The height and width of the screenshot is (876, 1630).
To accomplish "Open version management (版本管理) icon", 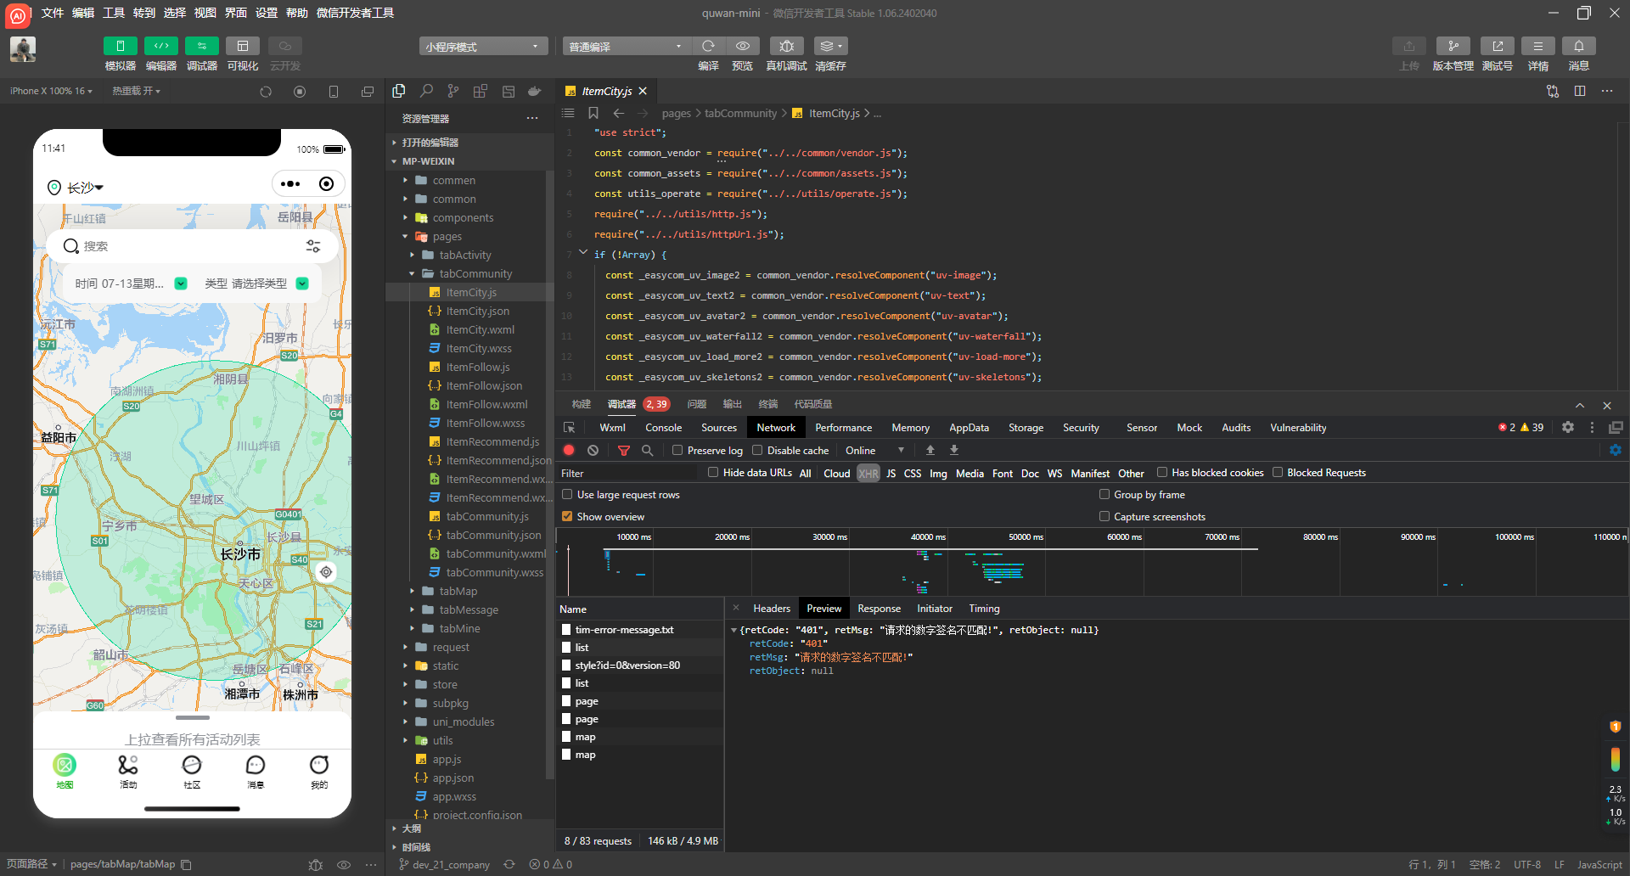I will (1453, 46).
